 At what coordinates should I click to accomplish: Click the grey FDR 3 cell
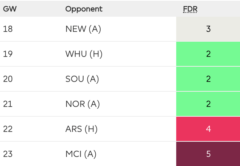(208, 29)
